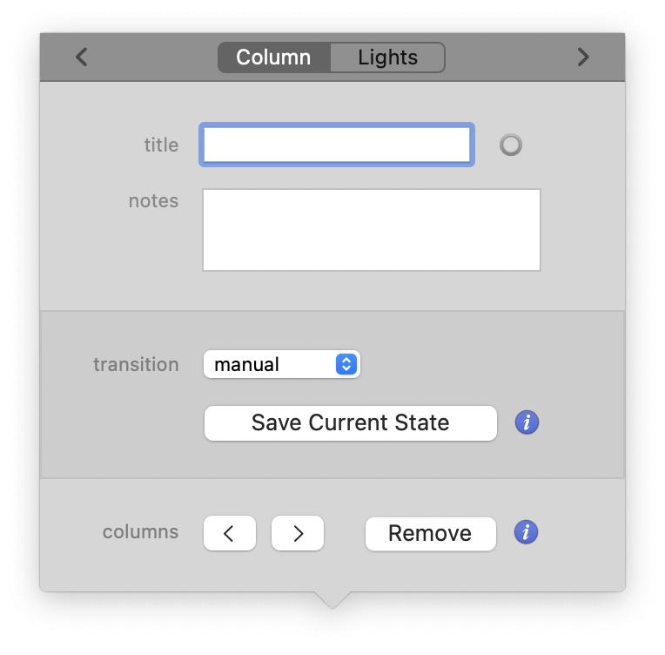
Task: Click the "columns" label
Action: 140,532
